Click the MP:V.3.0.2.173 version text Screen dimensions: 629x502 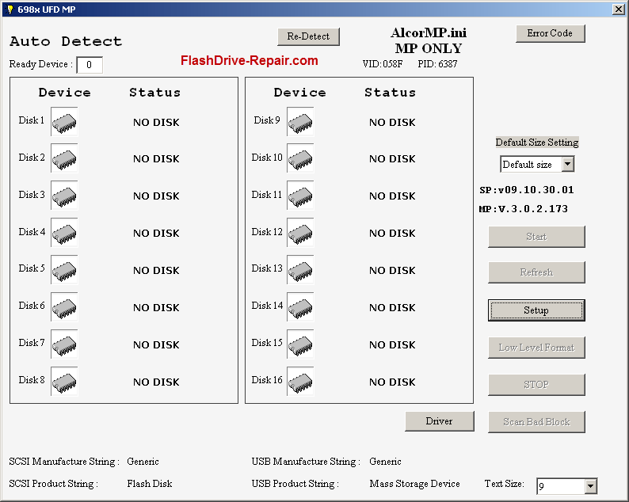[524, 209]
